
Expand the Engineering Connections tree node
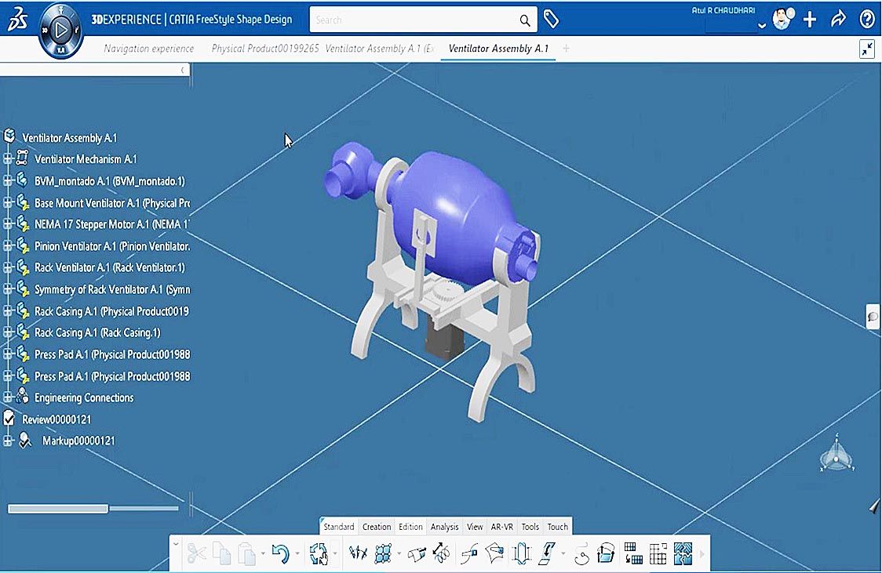point(8,397)
